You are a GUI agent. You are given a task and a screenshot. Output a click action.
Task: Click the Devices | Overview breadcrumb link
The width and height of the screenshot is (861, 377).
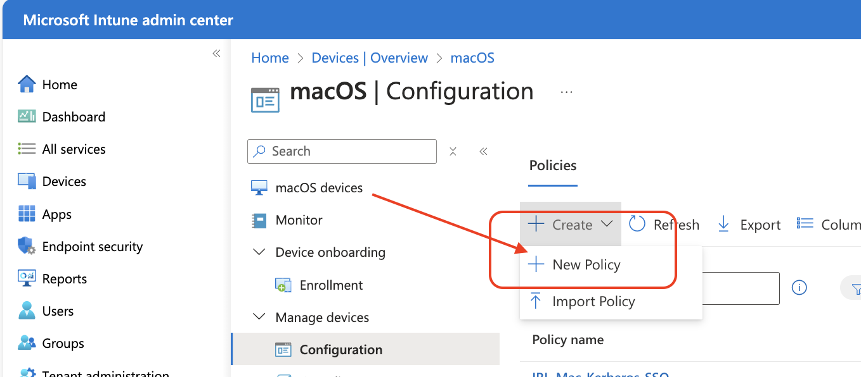click(x=370, y=58)
